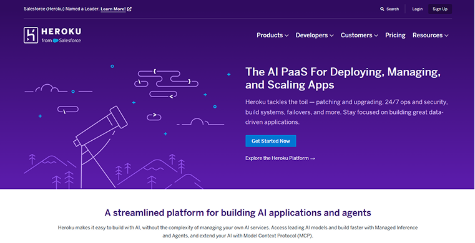475x243 pixels.
Task: Go to the Login page
Action: [417, 9]
